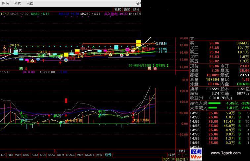Click the MA60: 16.15 indicator label
The image size is (250, 161).
pos(40,14)
